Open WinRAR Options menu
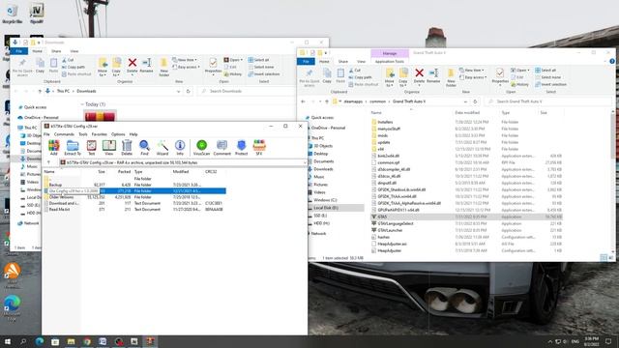The width and height of the screenshot is (619, 348). [x=118, y=134]
